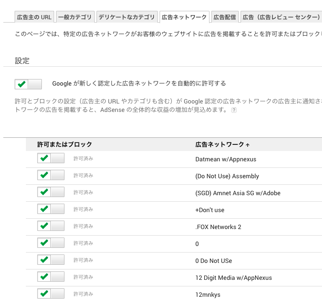Image resolution: width=322 pixels, height=301 pixels.
Task: Switch to the 一般カテゴリ tab
Action: (75, 17)
